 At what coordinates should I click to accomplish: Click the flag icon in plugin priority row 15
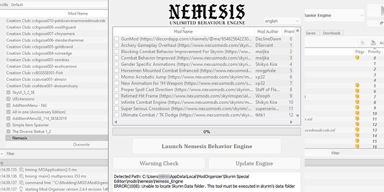coord(357,141)
